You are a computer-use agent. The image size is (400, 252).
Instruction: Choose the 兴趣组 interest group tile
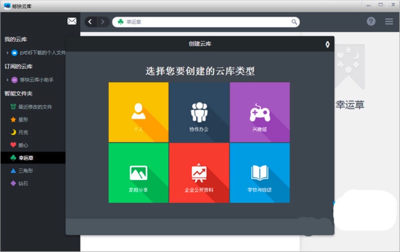point(260,112)
